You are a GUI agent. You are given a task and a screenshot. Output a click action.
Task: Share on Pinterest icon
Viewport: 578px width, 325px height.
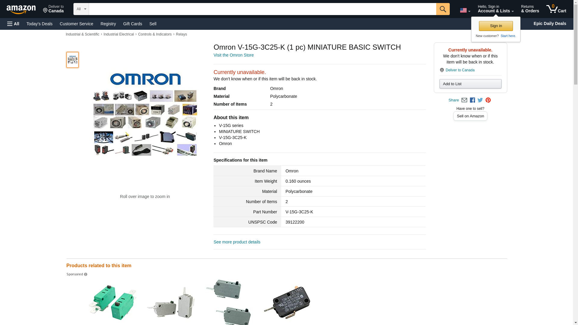pos(488,100)
